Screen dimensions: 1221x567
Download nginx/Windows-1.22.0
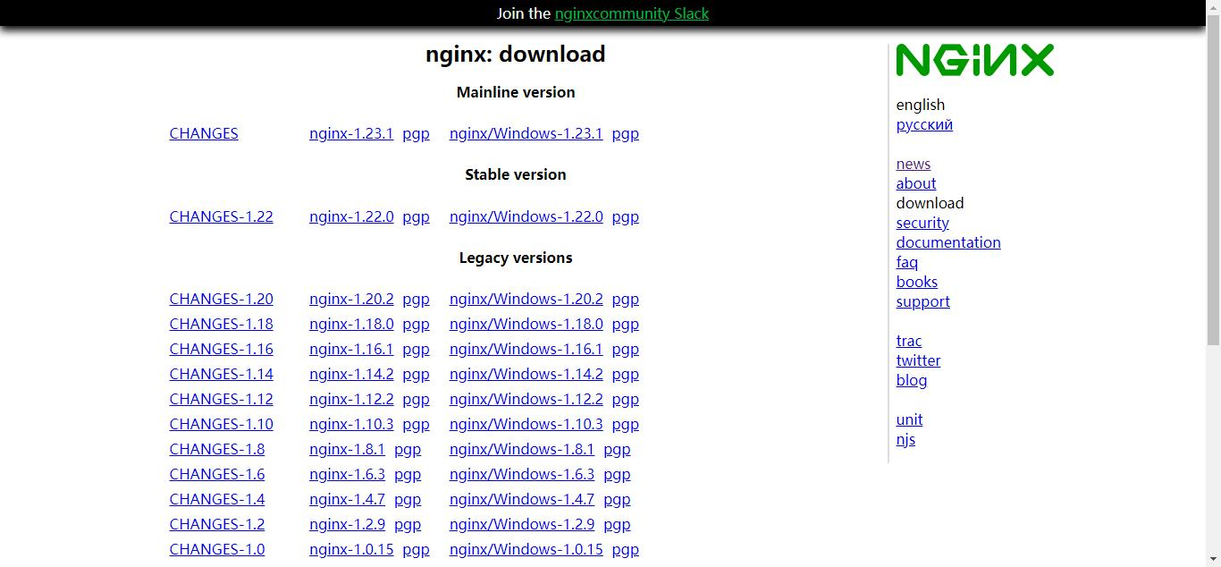coord(526,216)
